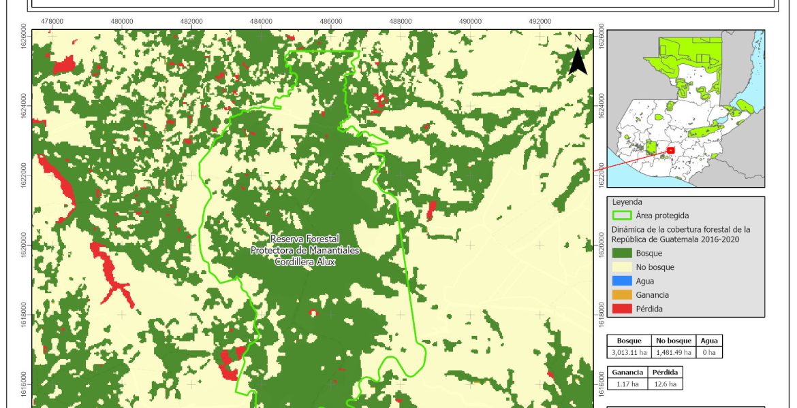Image resolution: width=797 pixels, height=408 pixels.
Task: Click the Bosque dark green legend swatch
Action: click(x=623, y=253)
